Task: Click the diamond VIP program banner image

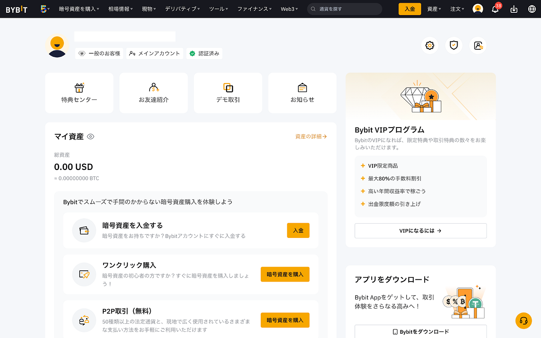Action: [x=421, y=96]
